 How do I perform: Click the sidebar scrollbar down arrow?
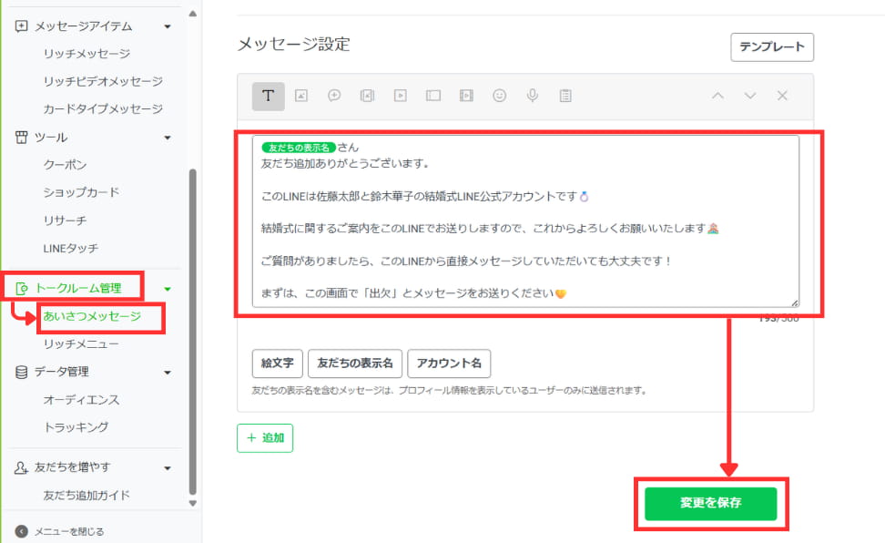click(193, 504)
